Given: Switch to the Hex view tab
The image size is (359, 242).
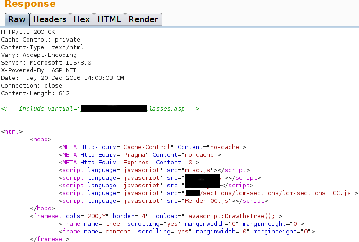Looking at the screenshot, I should (82, 19).
